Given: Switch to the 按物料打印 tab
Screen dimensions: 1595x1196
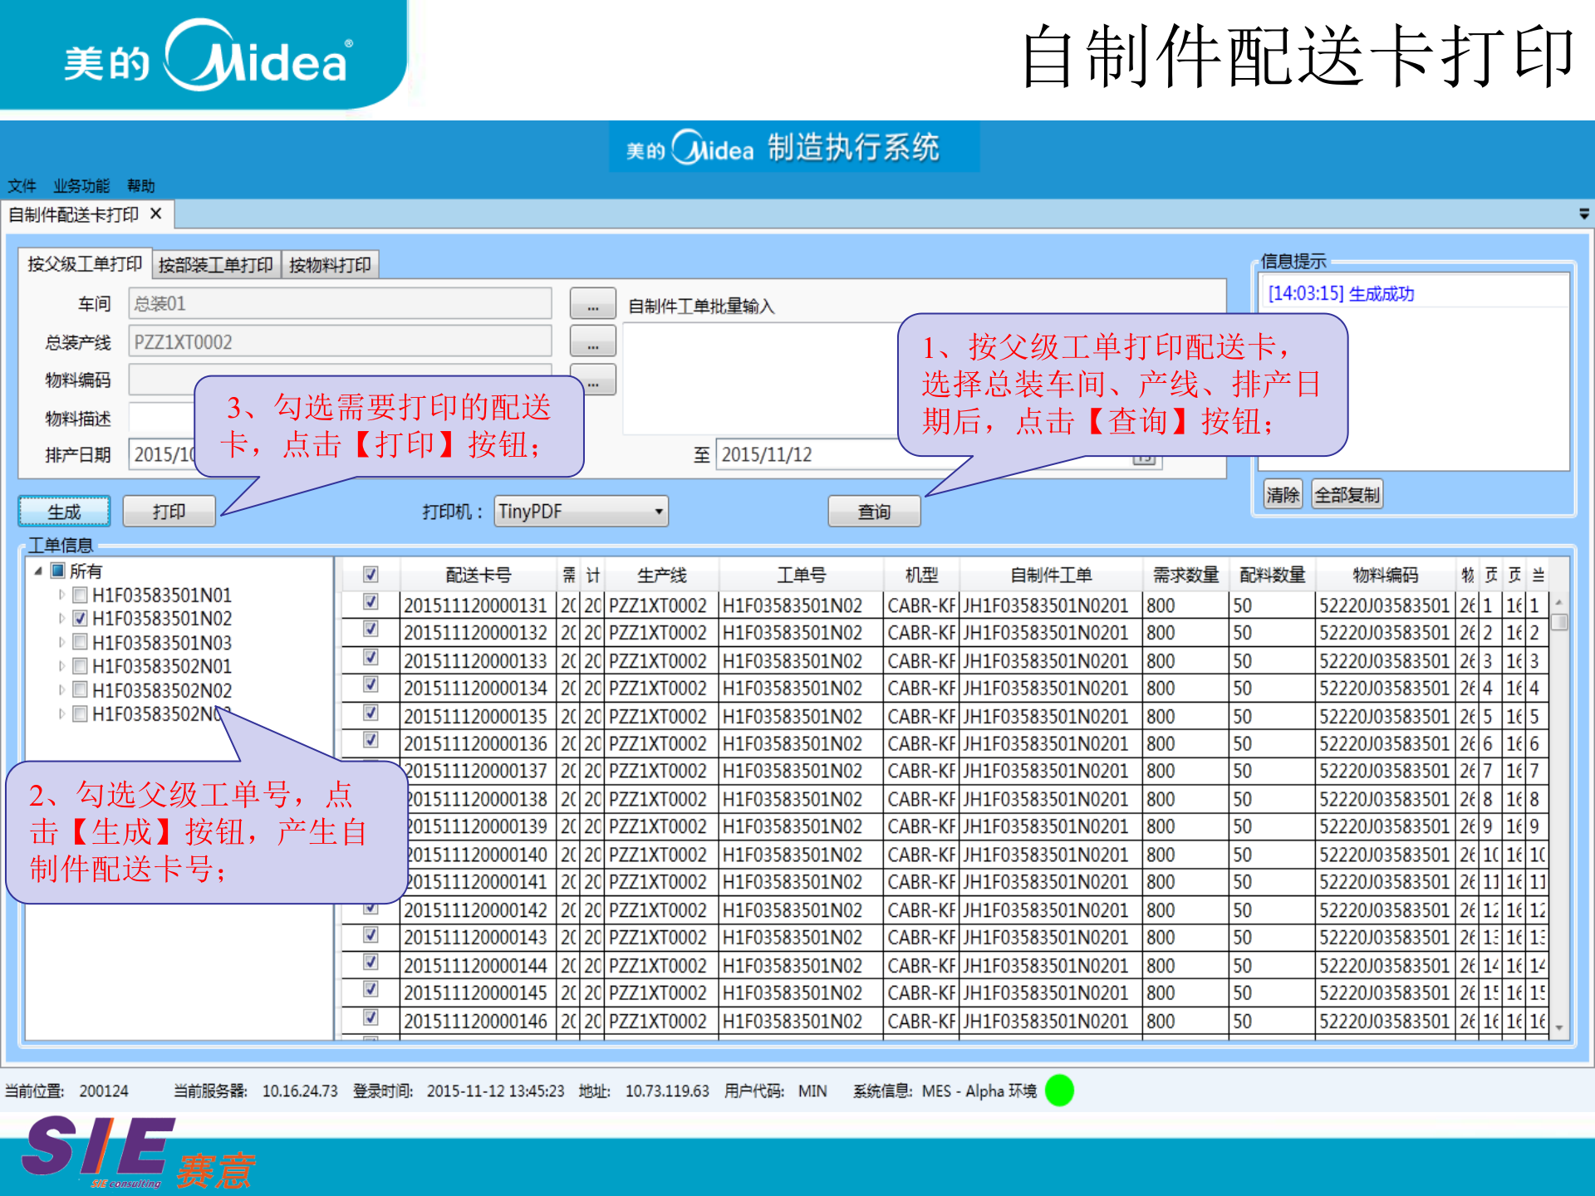Looking at the screenshot, I should [x=330, y=264].
